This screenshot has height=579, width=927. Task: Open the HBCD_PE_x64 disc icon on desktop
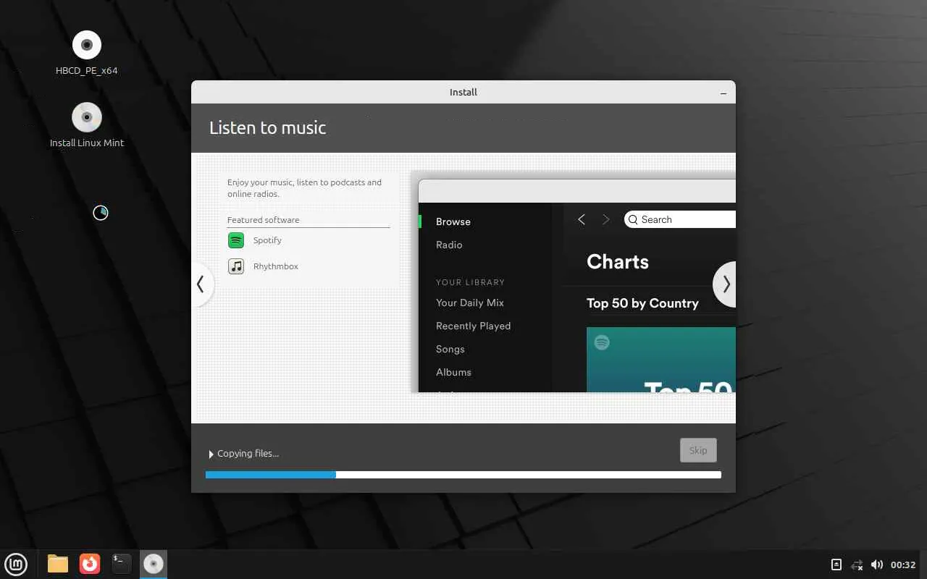87,45
